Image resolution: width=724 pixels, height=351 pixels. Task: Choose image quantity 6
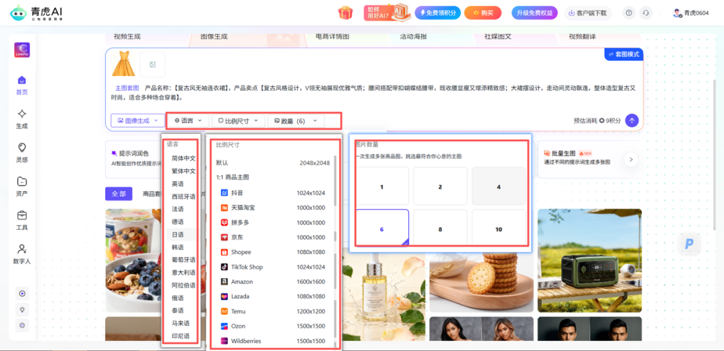tap(382, 228)
